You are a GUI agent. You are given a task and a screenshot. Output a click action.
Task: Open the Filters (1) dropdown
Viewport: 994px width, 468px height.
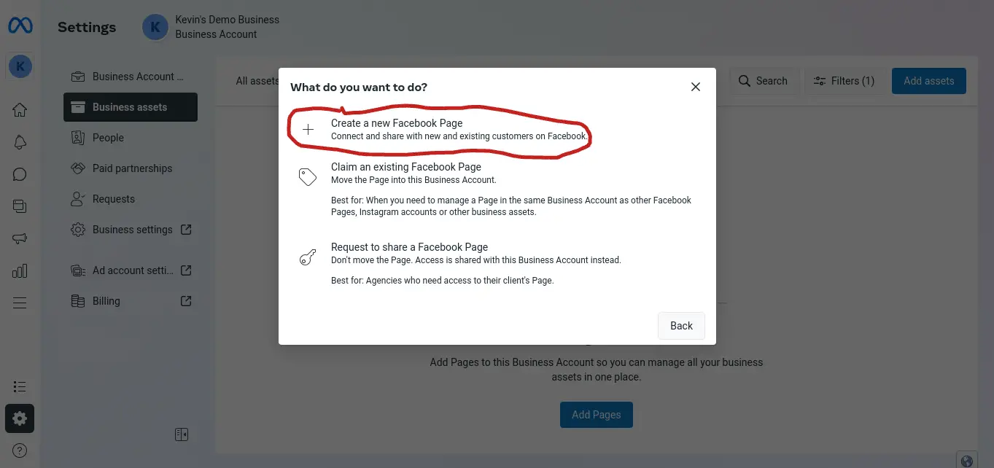pos(844,81)
